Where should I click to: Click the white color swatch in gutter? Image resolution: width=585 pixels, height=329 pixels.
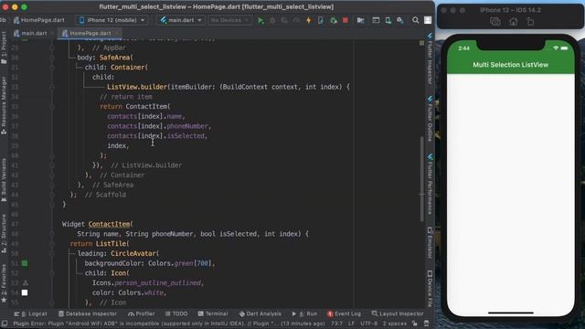point(25,292)
